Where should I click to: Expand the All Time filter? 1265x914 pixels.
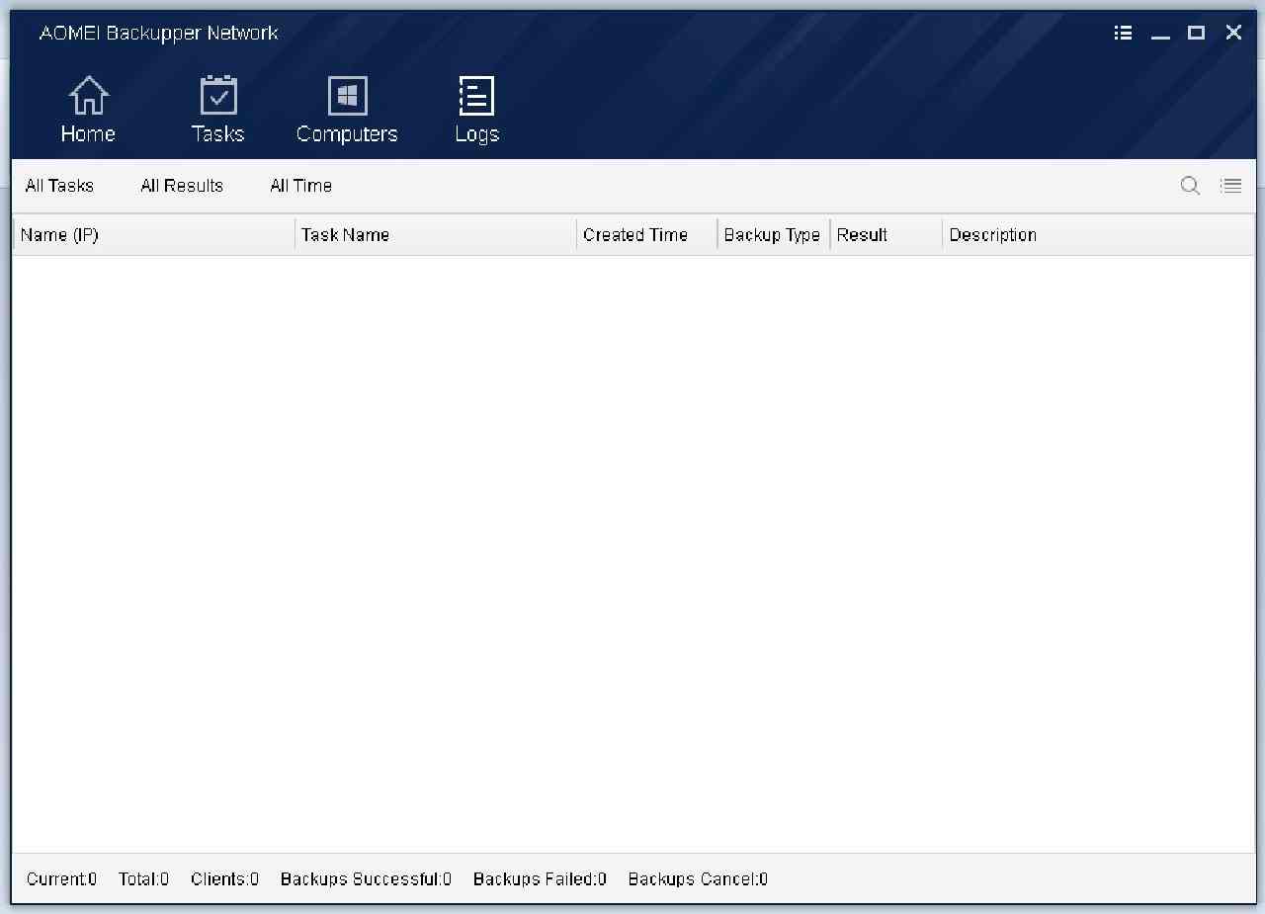point(300,186)
